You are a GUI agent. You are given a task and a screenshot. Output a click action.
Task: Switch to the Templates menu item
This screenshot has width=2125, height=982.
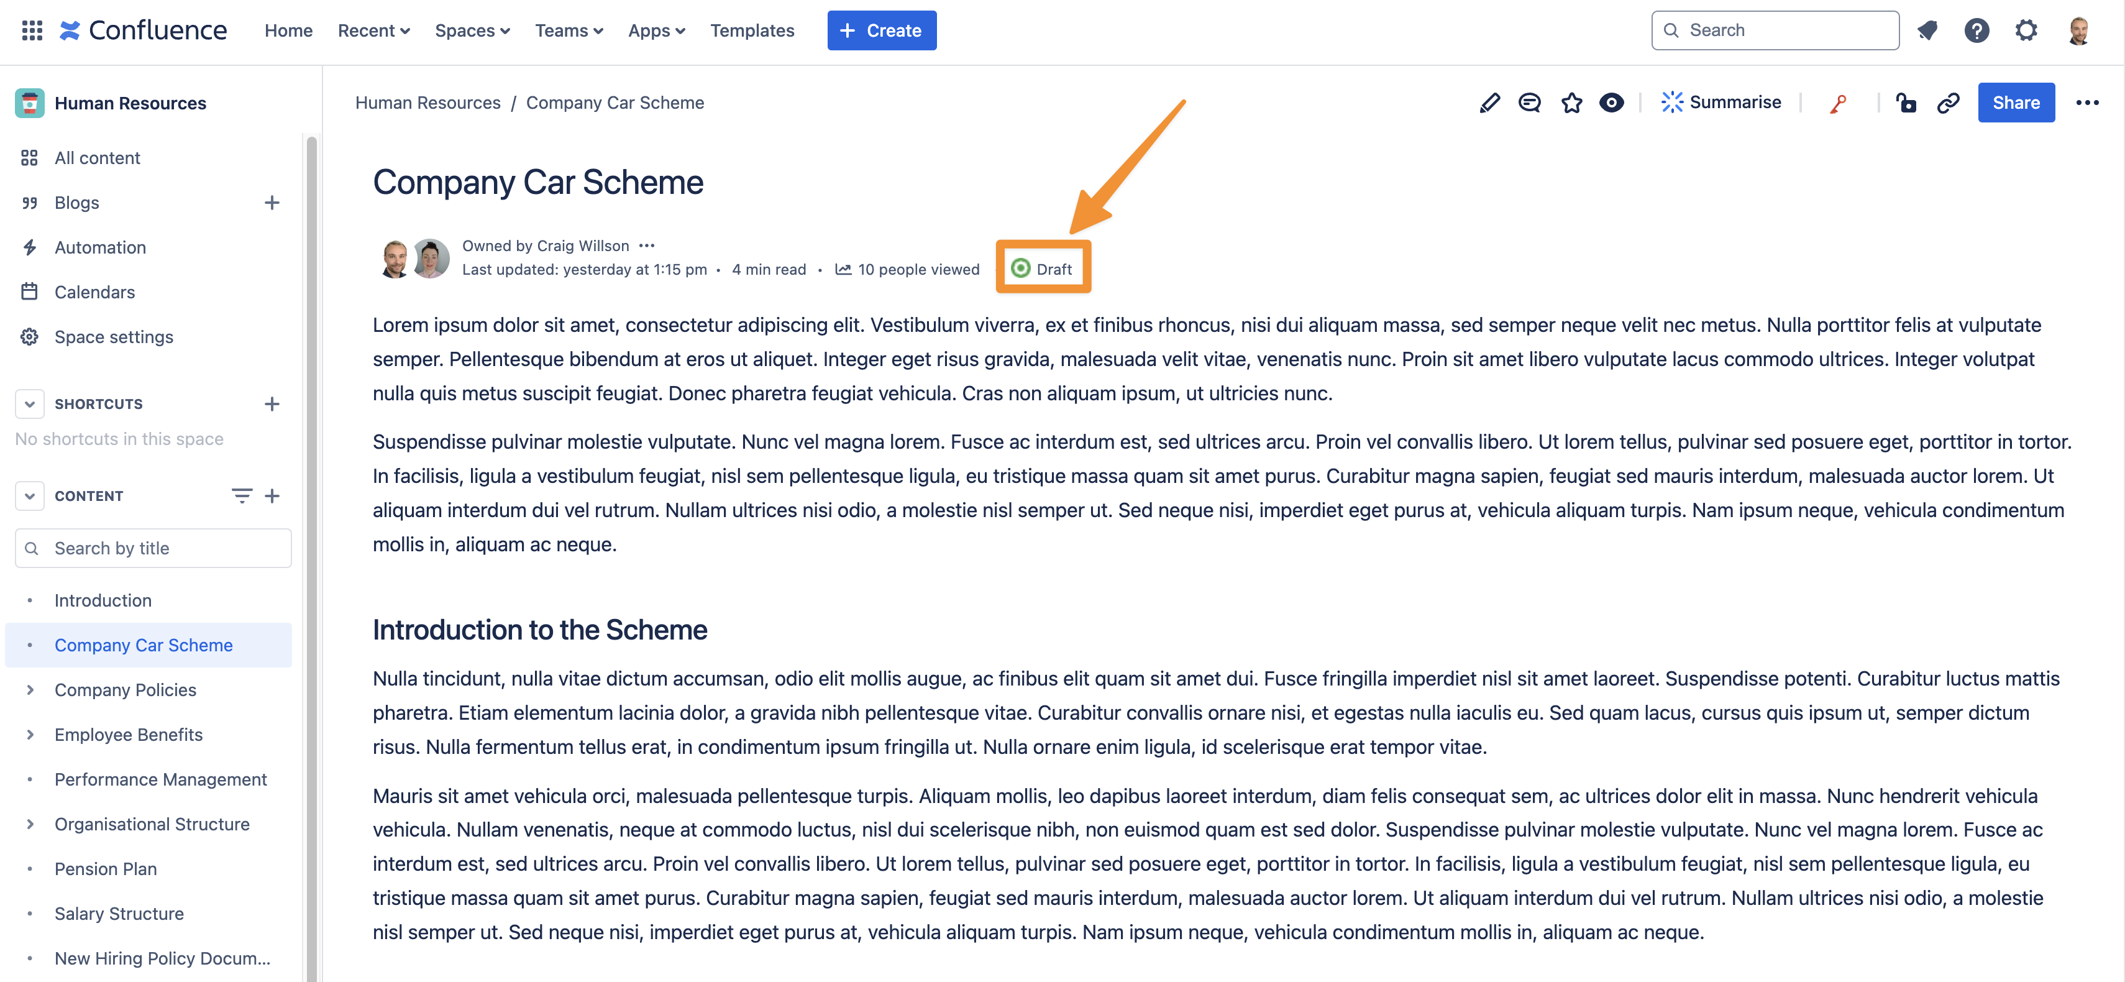pyautogui.click(x=751, y=30)
